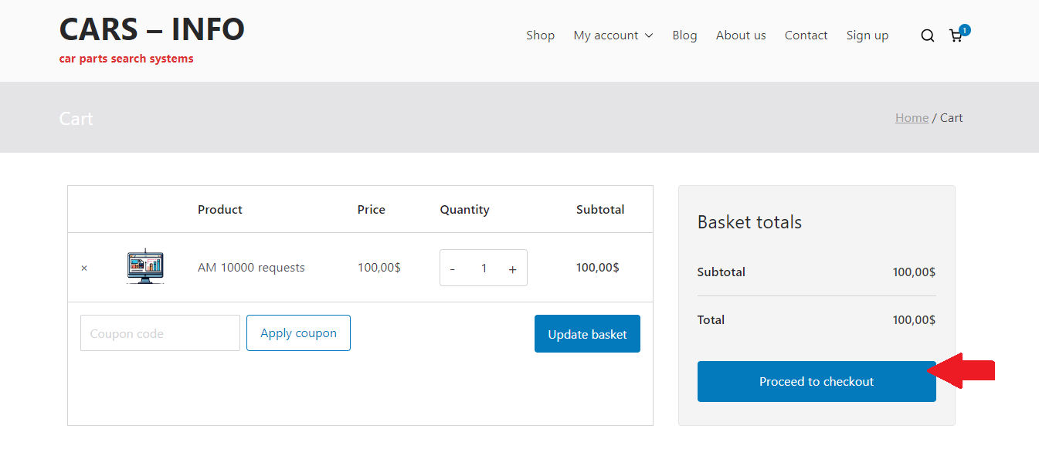The height and width of the screenshot is (476, 1039).
Task: Click the Update basket button
Action: pyautogui.click(x=587, y=334)
